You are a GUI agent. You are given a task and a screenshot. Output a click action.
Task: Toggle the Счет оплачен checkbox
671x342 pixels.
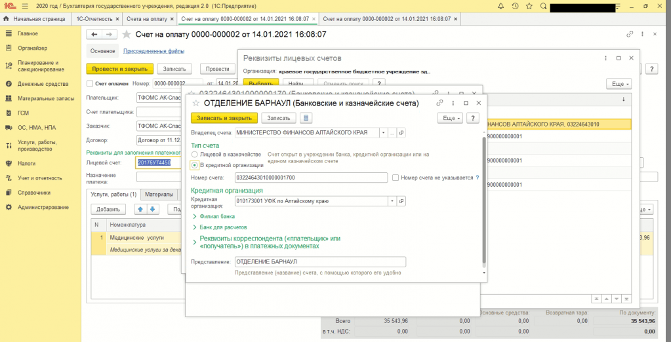click(90, 84)
